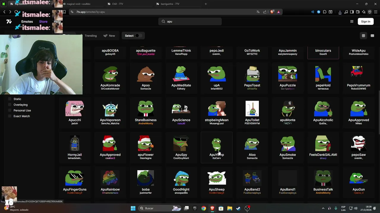Open the ApuVaporeon emote

click(x=110, y=112)
